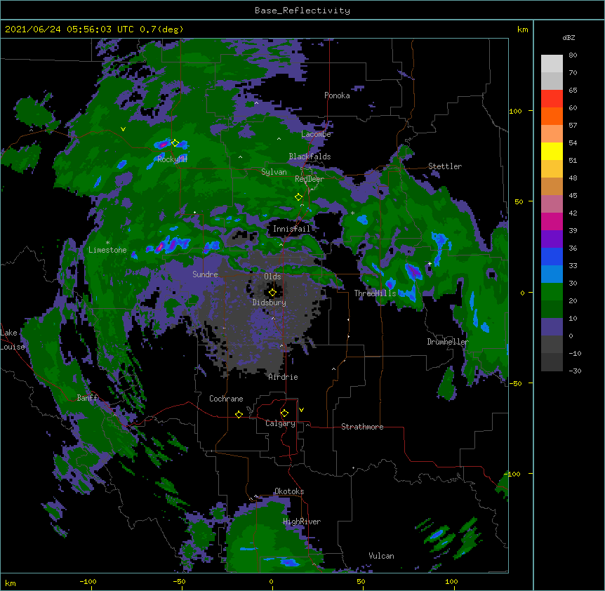Click the yellow diamond marker below Cochrane

point(239,414)
